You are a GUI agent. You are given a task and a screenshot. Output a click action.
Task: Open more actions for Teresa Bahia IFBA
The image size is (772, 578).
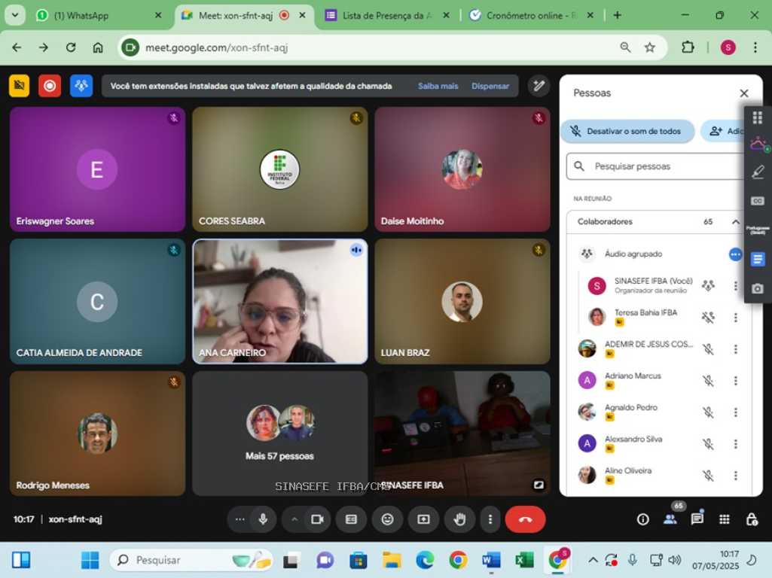(x=736, y=318)
